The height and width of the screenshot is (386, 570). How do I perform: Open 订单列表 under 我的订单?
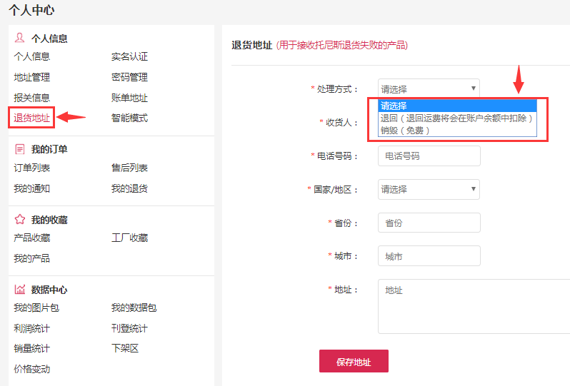tap(32, 168)
